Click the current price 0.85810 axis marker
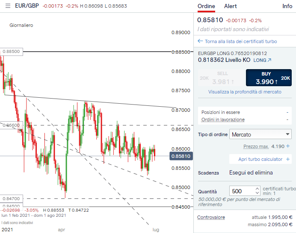Viewport: 296px width, 233px height. tap(182, 156)
